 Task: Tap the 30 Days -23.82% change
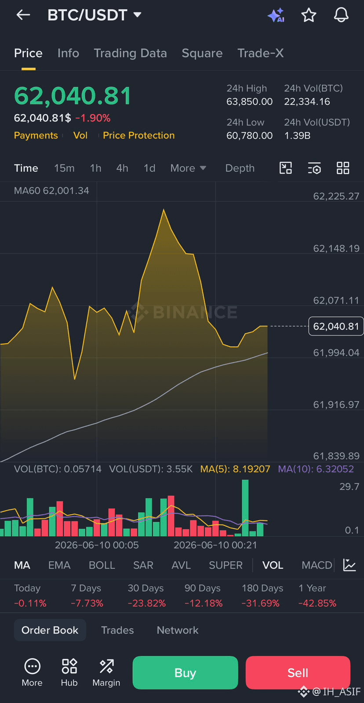(147, 596)
